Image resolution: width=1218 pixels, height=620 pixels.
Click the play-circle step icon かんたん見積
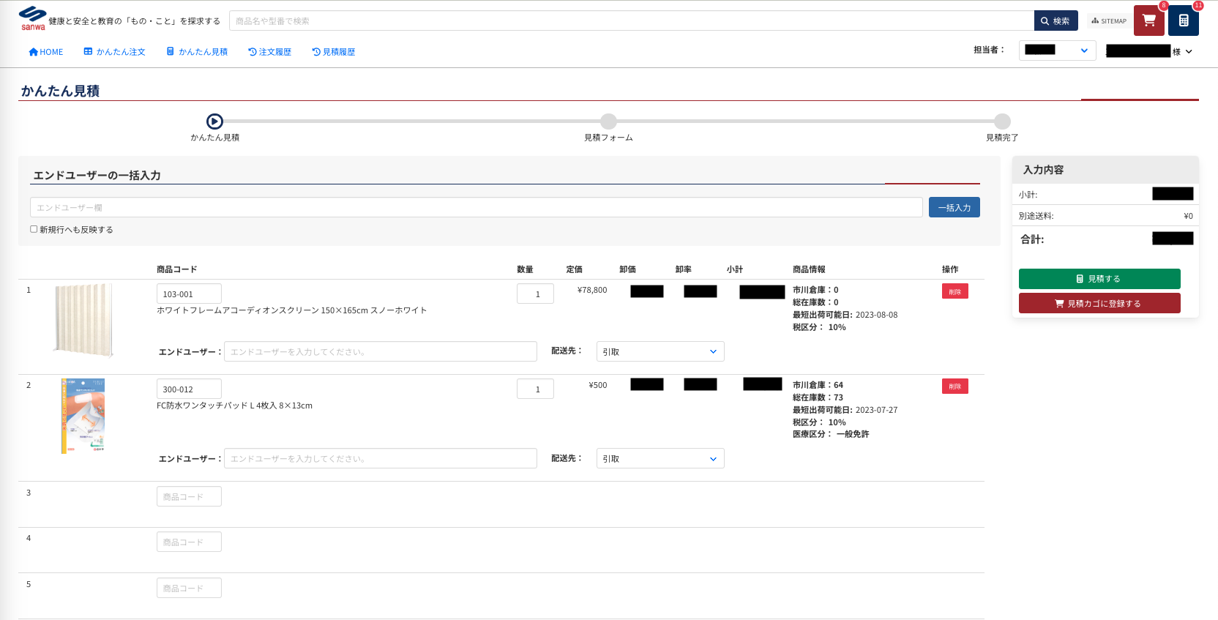[x=214, y=122]
